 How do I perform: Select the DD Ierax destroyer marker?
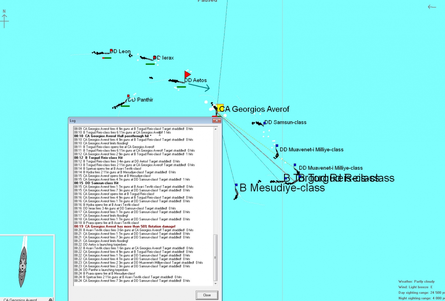coord(155,58)
